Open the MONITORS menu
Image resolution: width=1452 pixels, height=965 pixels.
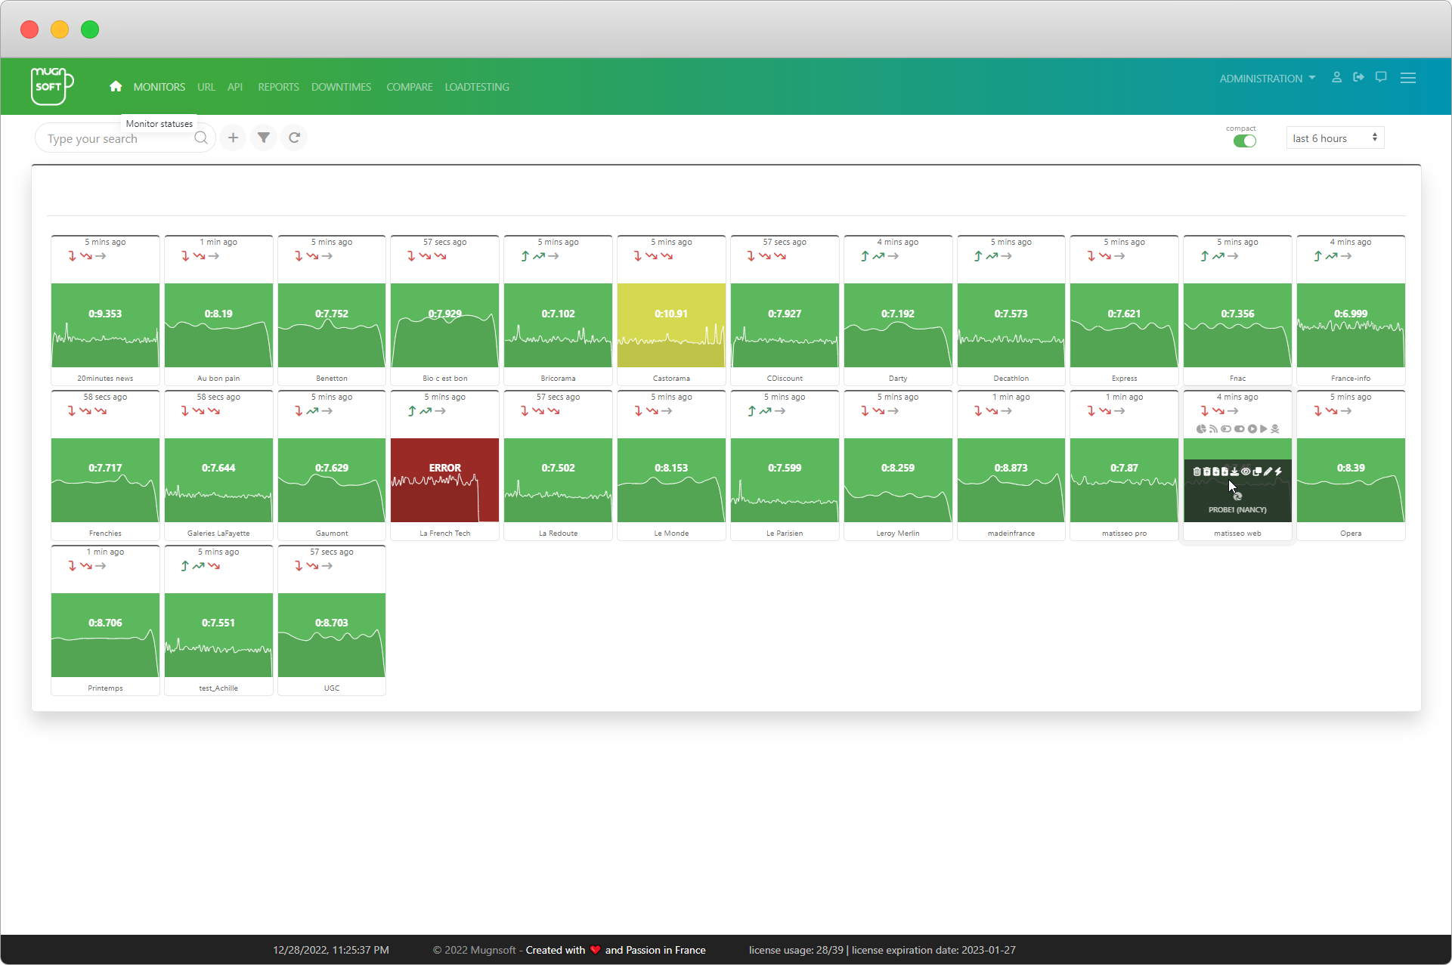pos(159,87)
